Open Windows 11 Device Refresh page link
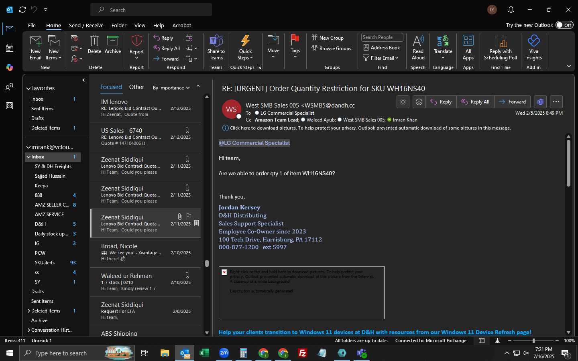 pos(375,332)
